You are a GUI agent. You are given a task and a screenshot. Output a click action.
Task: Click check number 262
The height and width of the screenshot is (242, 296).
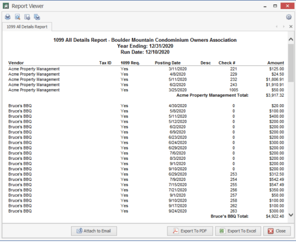pos(233,206)
